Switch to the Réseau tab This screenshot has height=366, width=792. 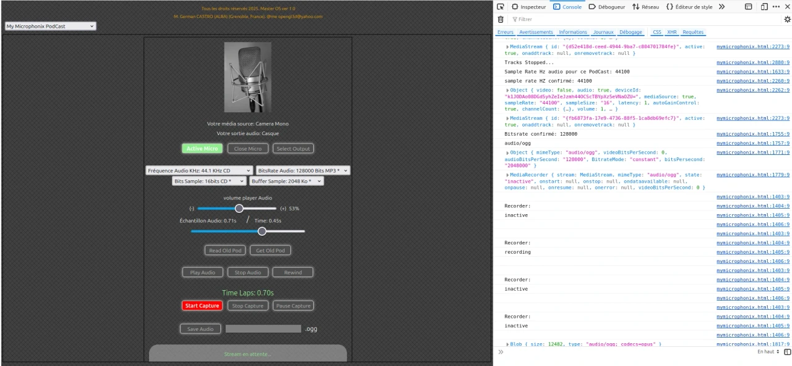pos(645,7)
